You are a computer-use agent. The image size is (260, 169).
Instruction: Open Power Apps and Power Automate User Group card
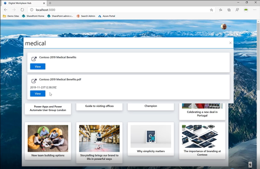[x=48, y=108]
